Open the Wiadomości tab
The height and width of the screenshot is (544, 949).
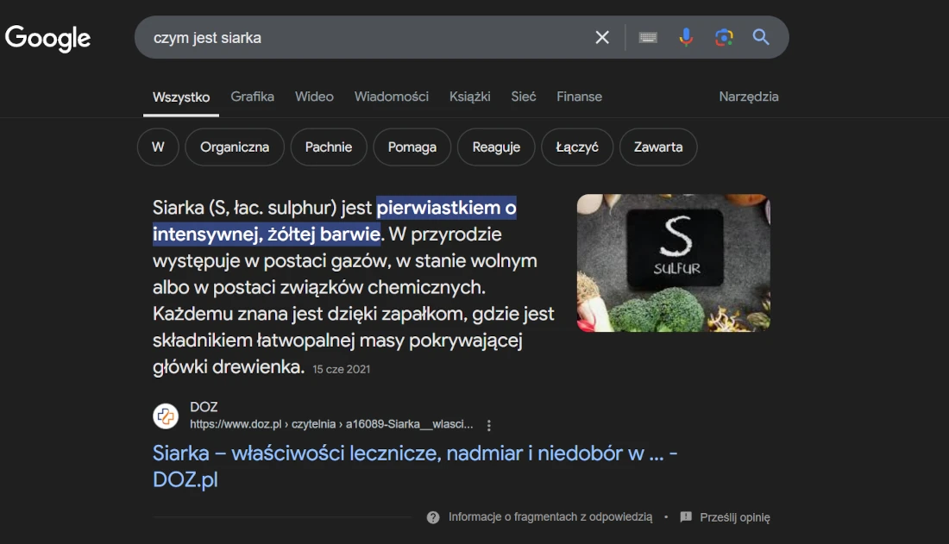pos(391,97)
